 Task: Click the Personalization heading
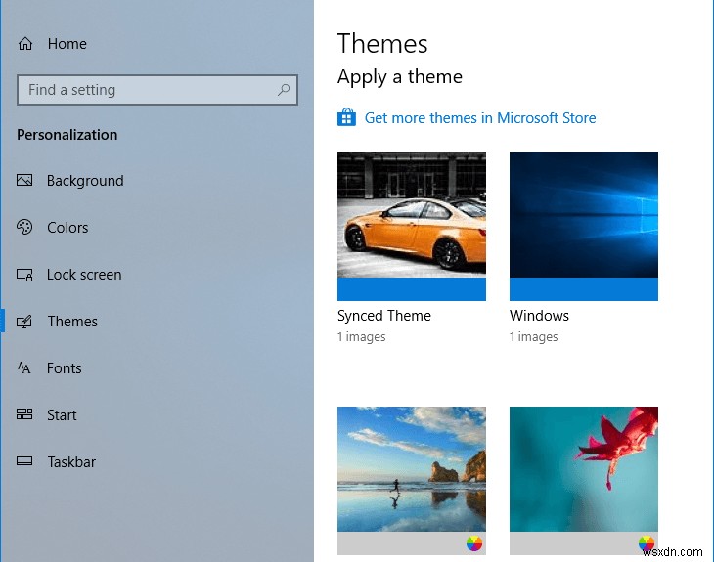pos(67,135)
